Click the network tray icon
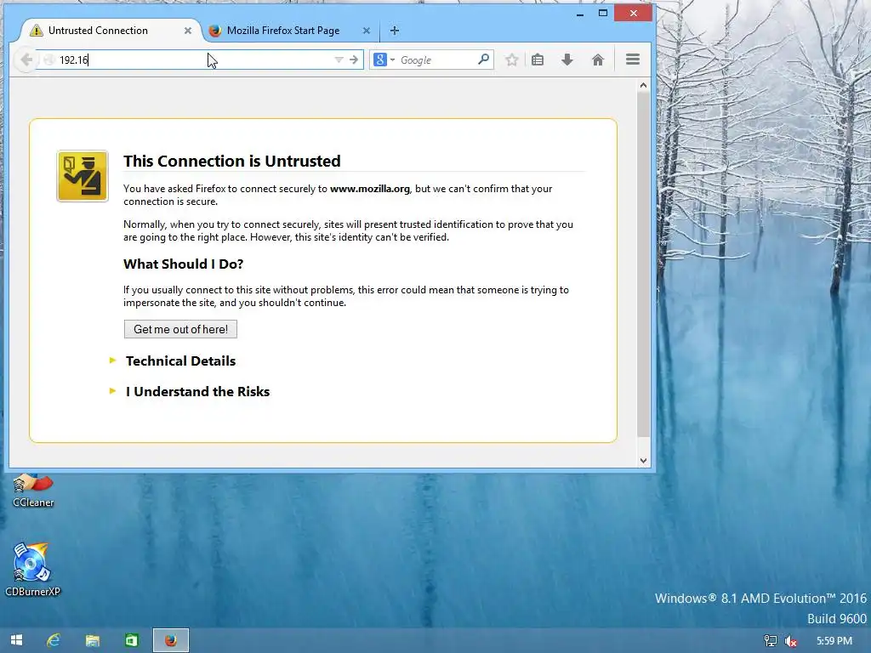 tap(770, 641)
